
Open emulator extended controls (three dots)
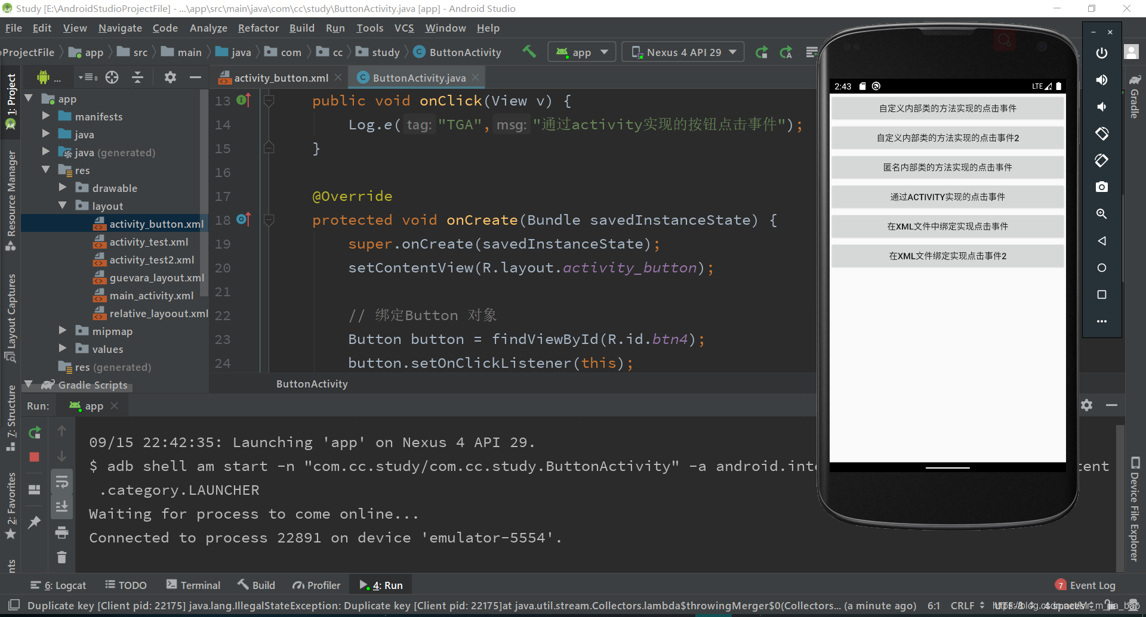(x=1102, y=321)
